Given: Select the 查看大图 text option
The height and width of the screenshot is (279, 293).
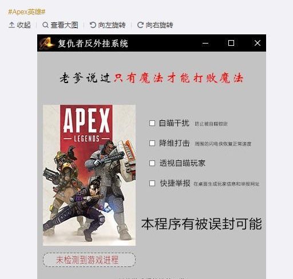Looking at the screenshot, I should coord(64,25).
